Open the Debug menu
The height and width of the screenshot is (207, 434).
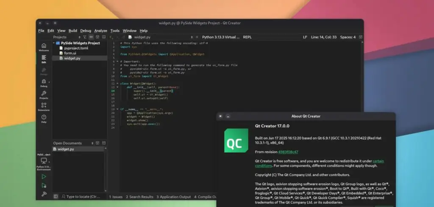tap(86, 30)
